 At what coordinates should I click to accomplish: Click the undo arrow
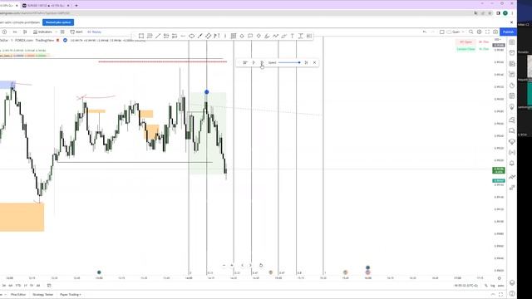coord(425,32)
